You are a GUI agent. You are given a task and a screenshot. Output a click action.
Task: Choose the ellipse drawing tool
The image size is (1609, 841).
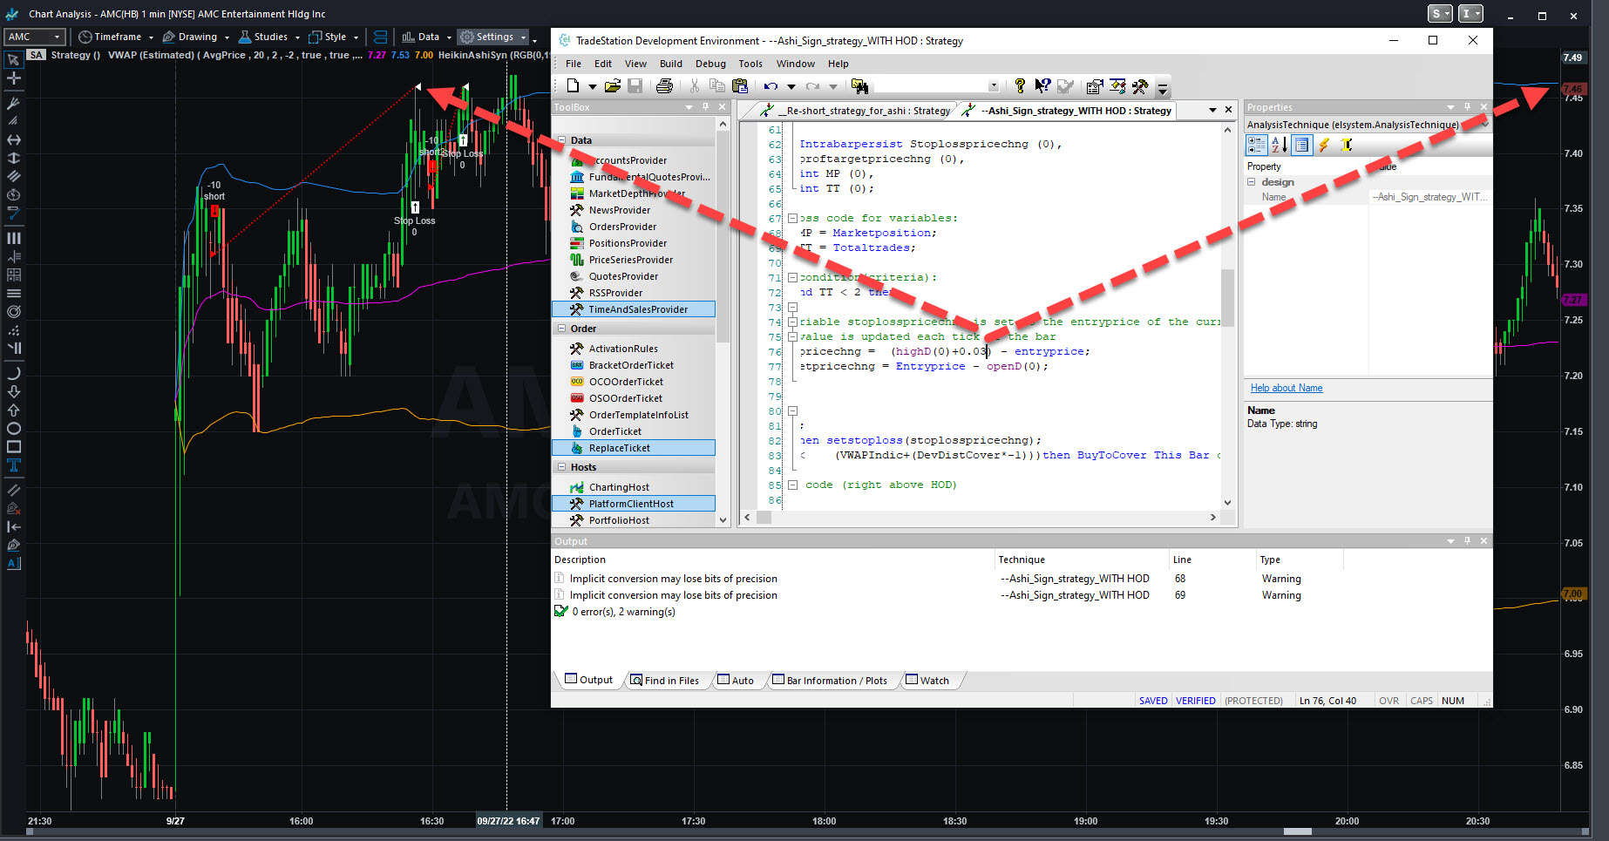pos(13,429)
